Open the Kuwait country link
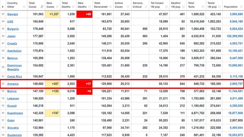This screenshot has width=244, height=137. pos(12,106)
